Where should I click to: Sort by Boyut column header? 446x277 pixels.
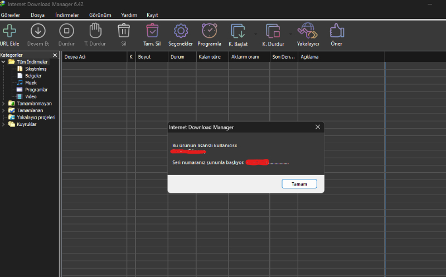click(x=151, y=57)
